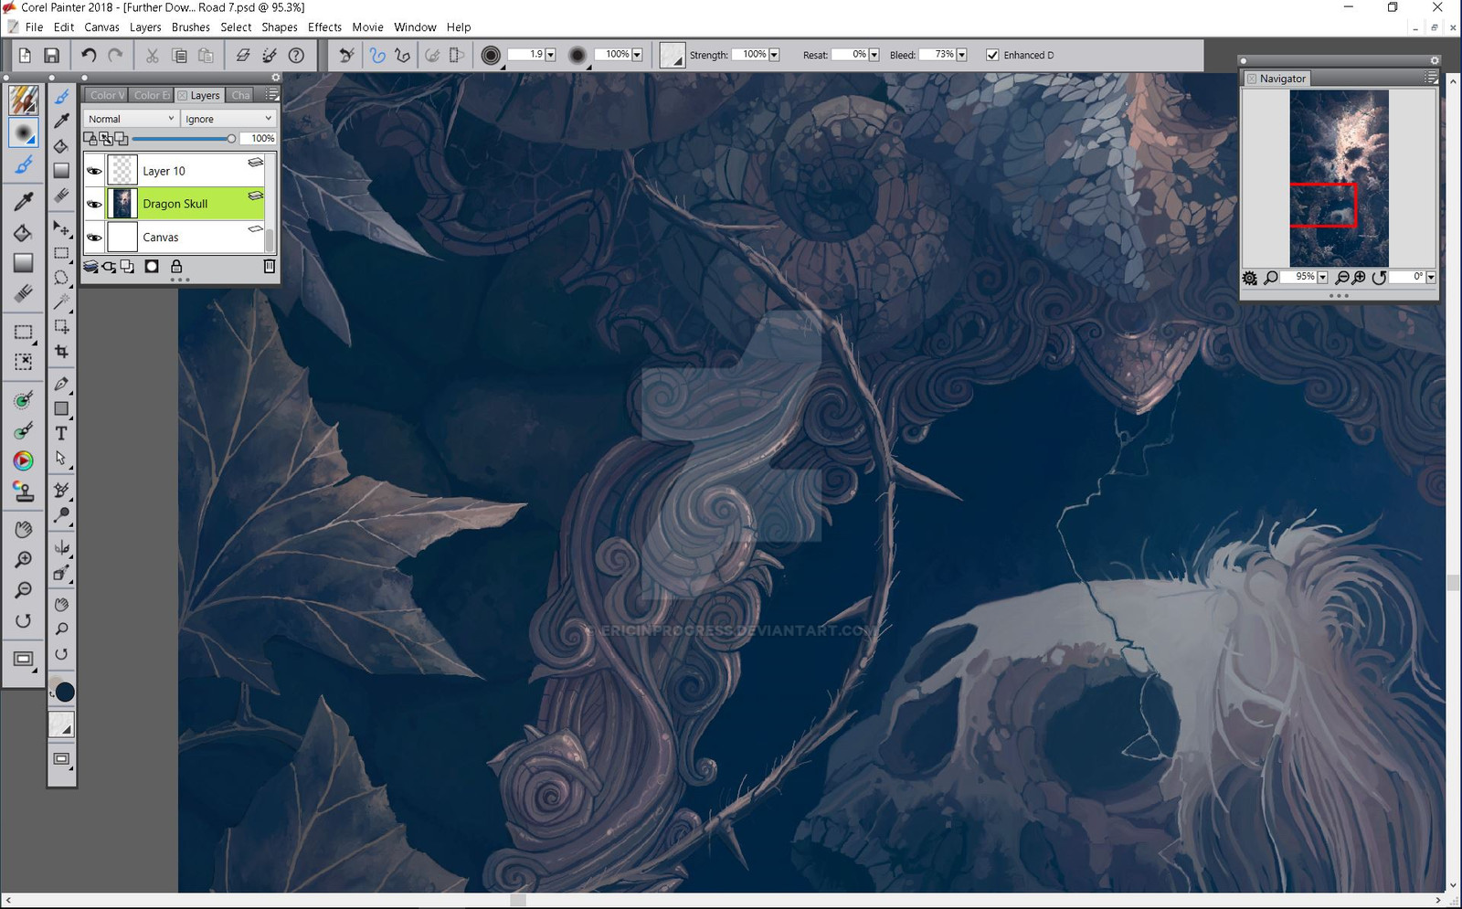
Task: Select the Layer 10 row name
Action: click(164, 171)
